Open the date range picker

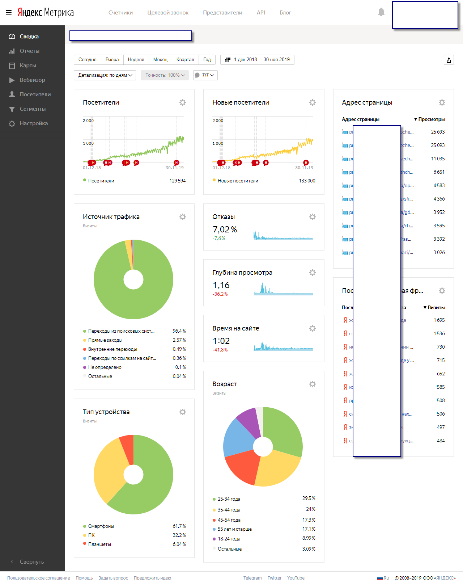tap(257, 60)
